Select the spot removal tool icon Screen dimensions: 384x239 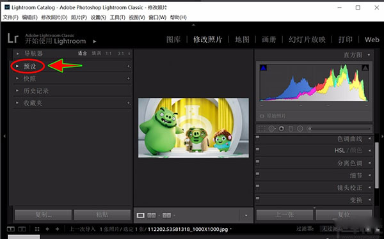tap(271, 128)
